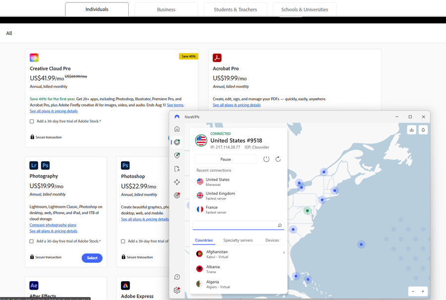
Task: Click the Adobe Express app icon
Action: [x=125, y=286]
